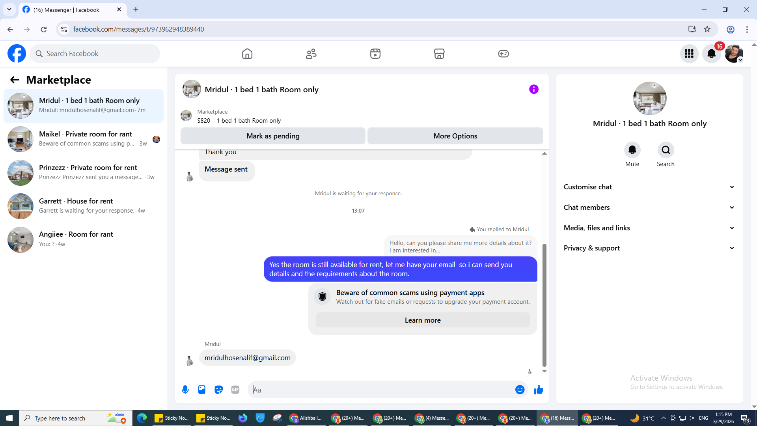Screen dimensions: 757x426
Task: Open the first Sticky Notes taskbar item
Action: point(172,418)
